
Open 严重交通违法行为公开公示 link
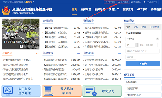tap(17, 60)
